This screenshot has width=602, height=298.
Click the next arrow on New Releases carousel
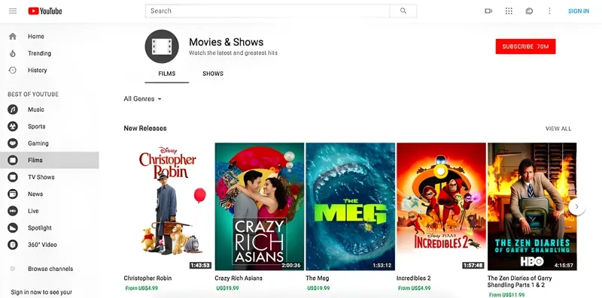point(576,207)
